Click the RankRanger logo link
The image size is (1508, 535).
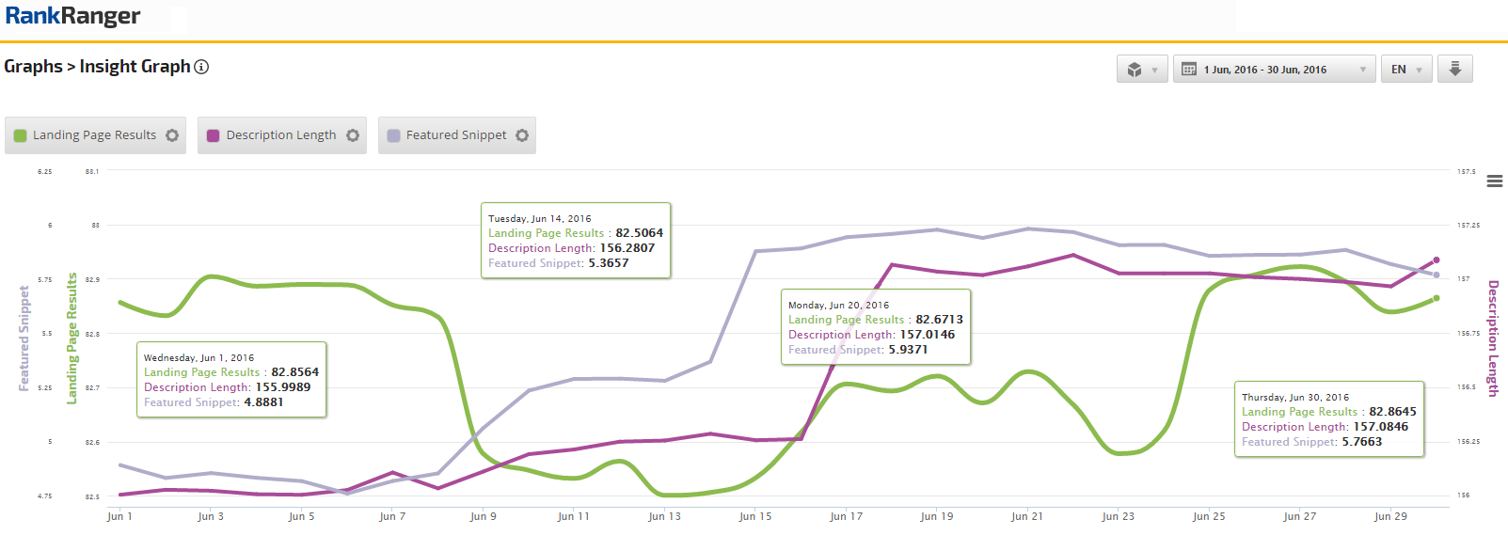coord(72,16)
